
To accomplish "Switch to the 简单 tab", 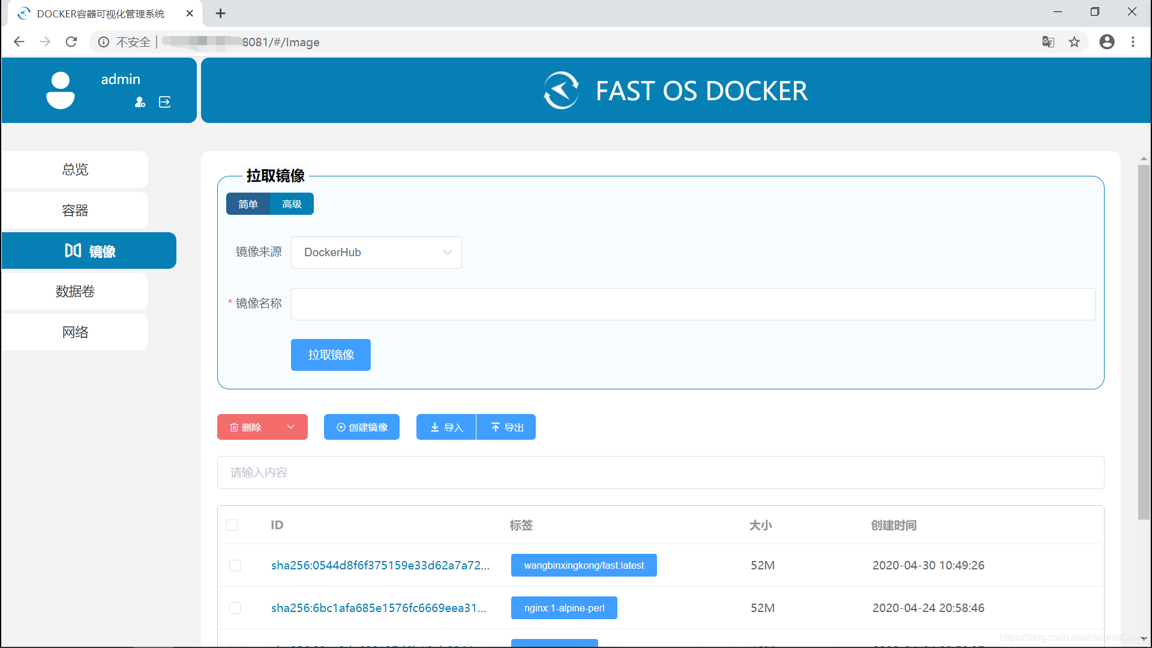I will [248, 204].
